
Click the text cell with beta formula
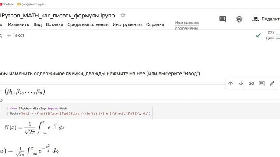[22, 92]
